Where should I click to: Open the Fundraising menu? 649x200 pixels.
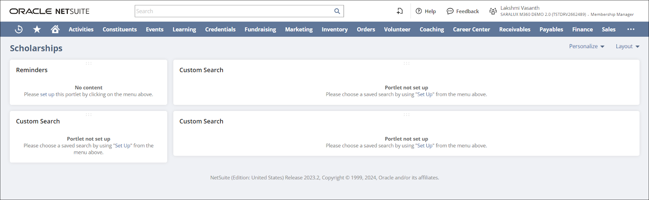tap(260, 29)
